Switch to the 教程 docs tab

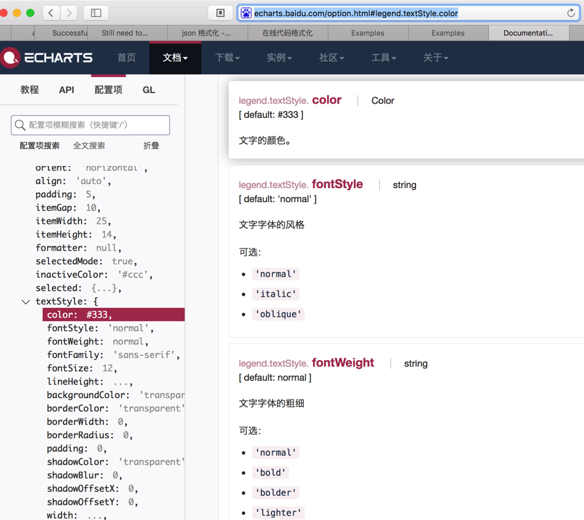pos(29,90)
